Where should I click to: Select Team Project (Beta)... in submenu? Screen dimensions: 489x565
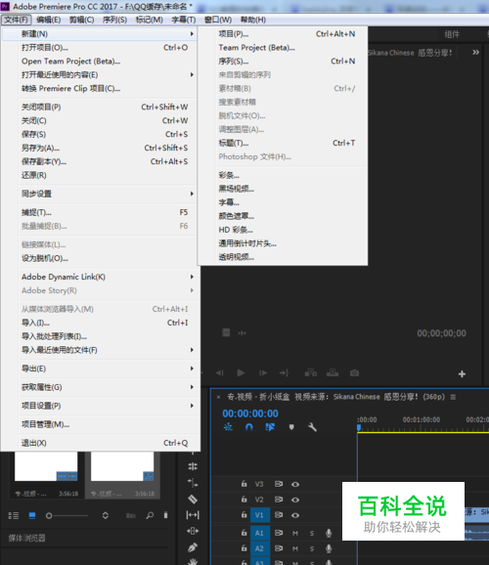tap(283, 48)
